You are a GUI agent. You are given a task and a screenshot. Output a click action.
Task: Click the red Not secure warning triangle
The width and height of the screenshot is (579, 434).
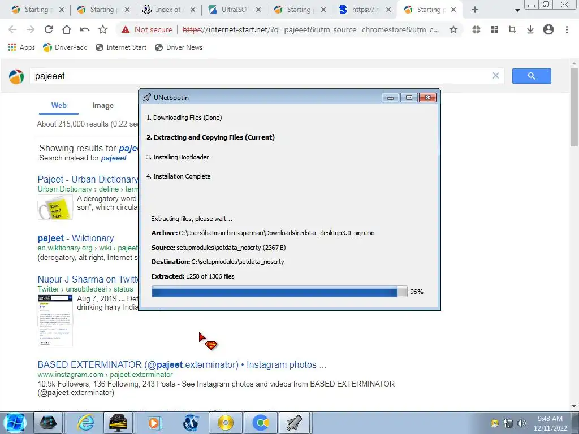tap(126, 29)
